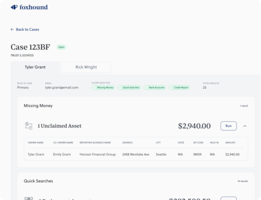Click the CITY column header
The width and height of the screenshot is (261, 200).
tap(158, 142)
